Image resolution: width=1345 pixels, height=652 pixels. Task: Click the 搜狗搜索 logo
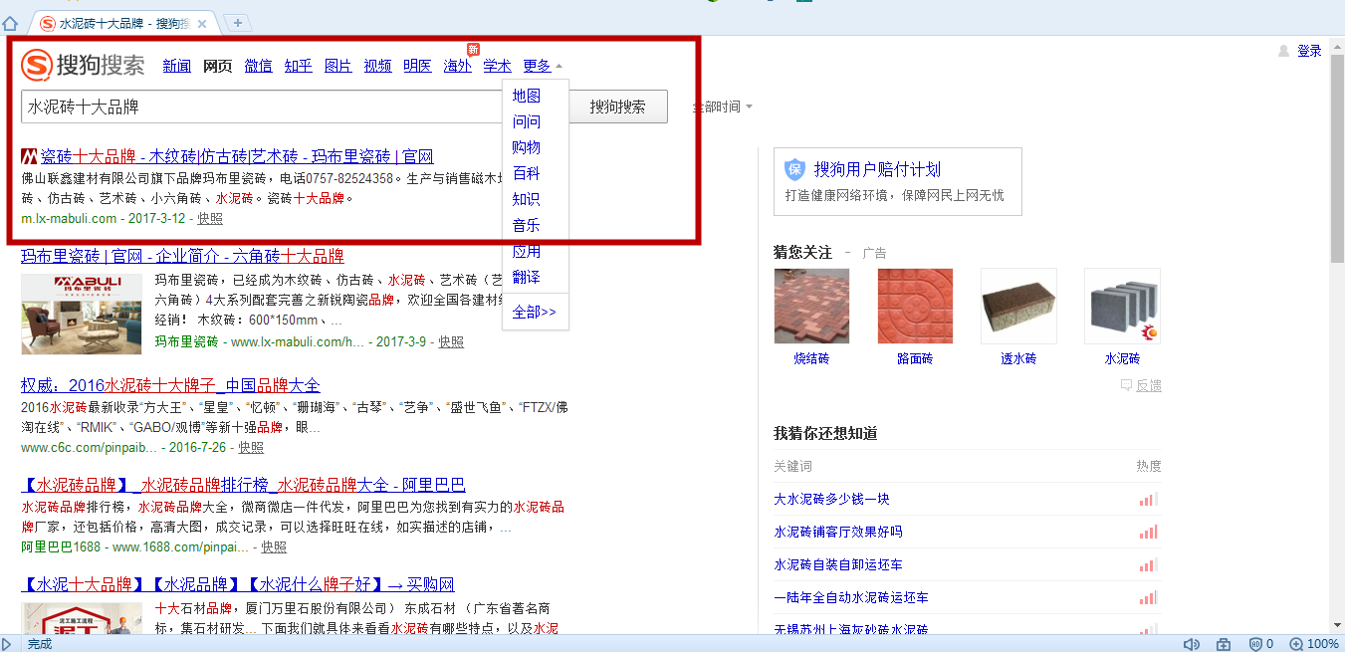pyautogui.click(x=83, y=66)
